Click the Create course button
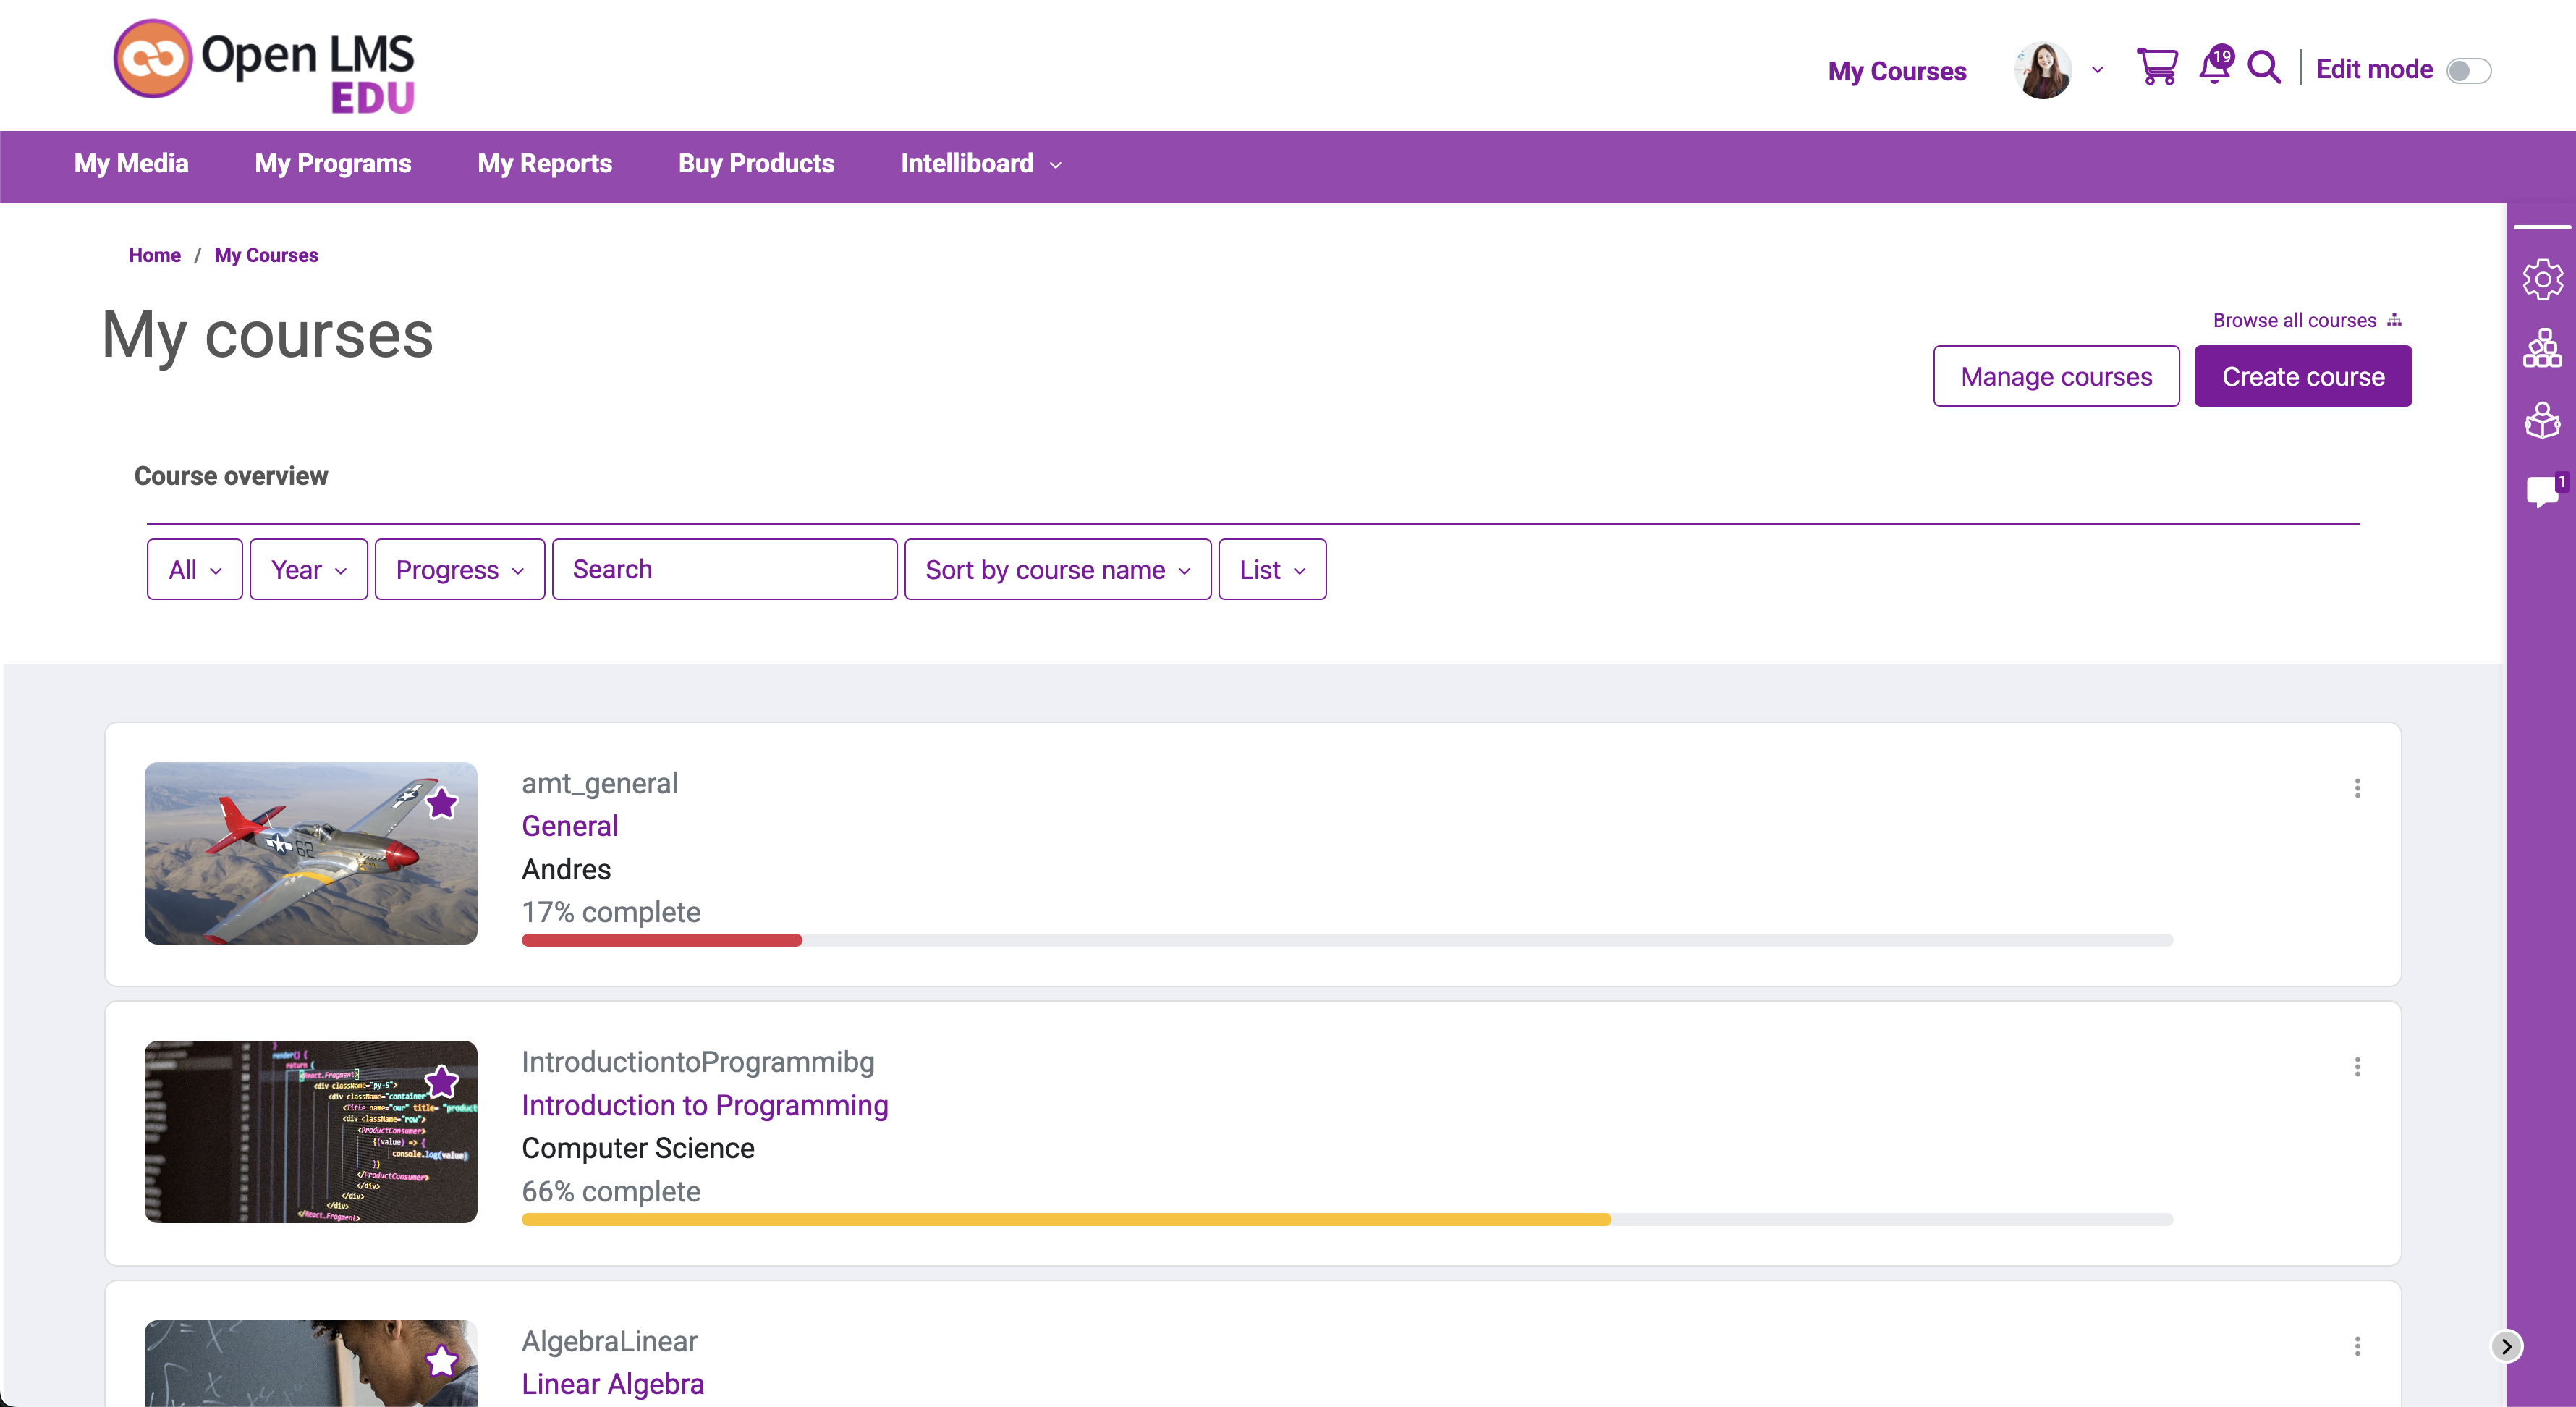The image size is (2576, 1407). click(2303, 376)
